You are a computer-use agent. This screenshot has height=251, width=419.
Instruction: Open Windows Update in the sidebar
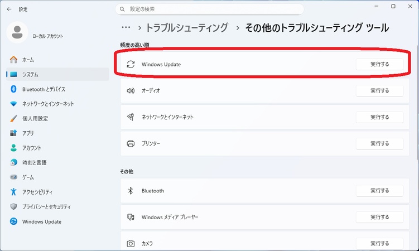tap(57, 221)
